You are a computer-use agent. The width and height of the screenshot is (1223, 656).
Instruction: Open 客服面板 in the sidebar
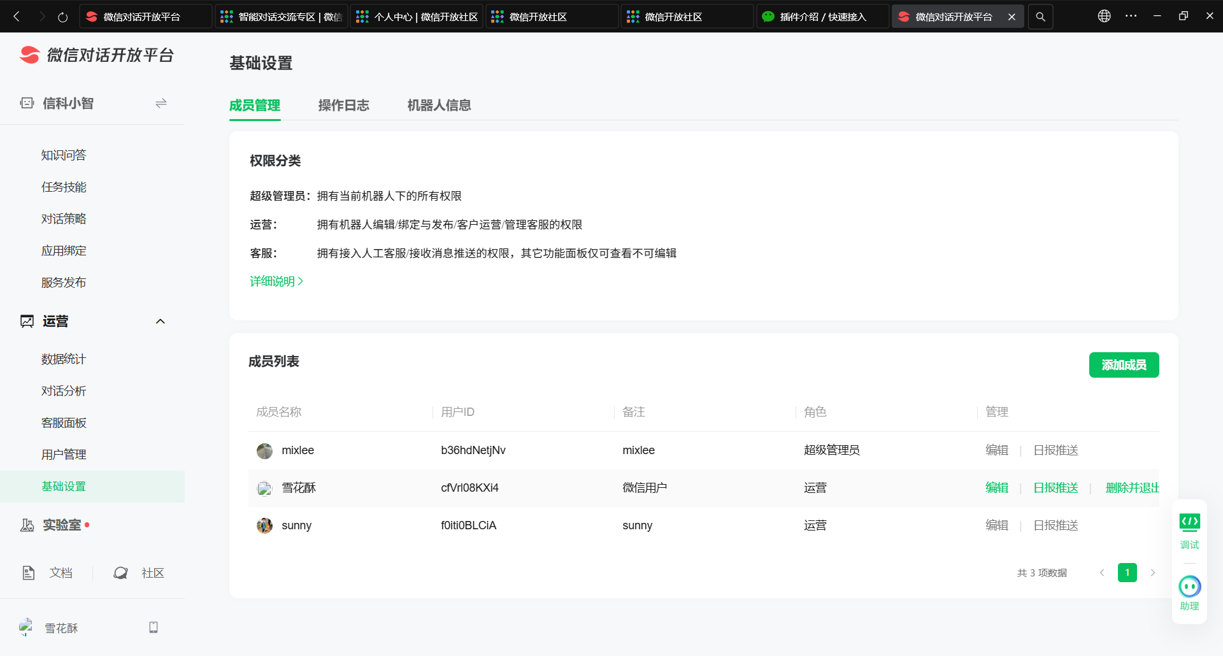pos(64,423)
